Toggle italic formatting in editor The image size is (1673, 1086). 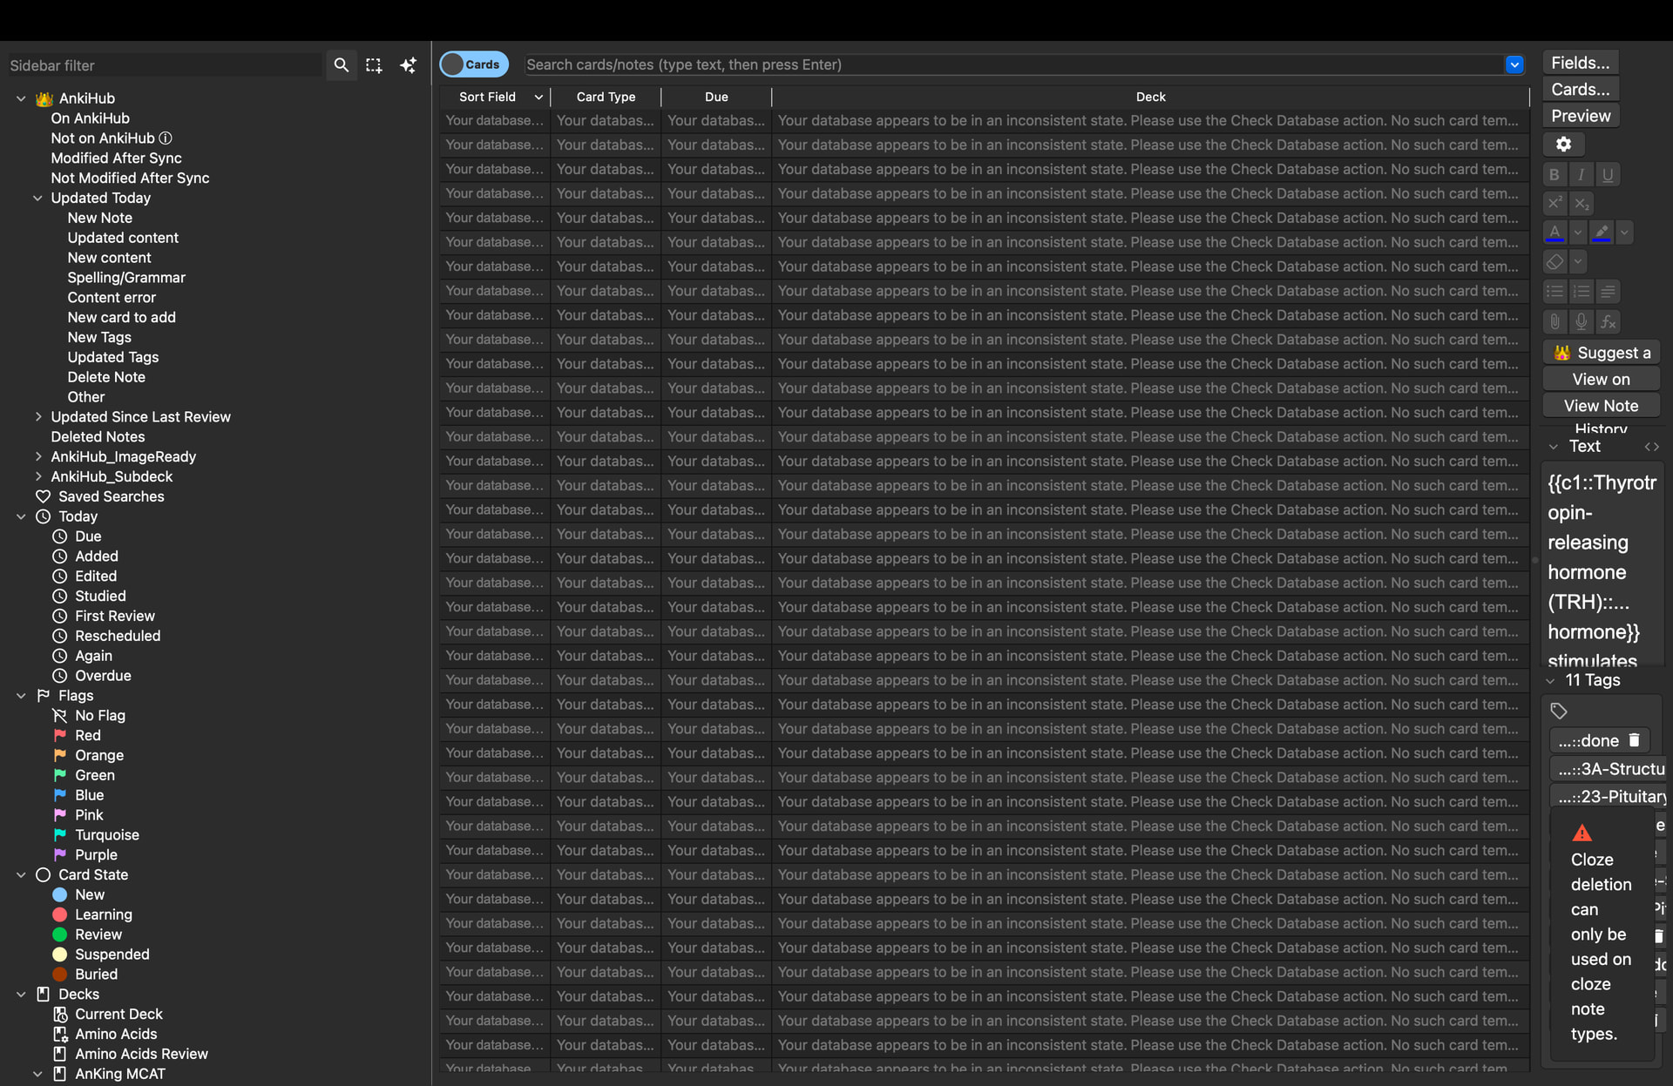point(1581,174)
